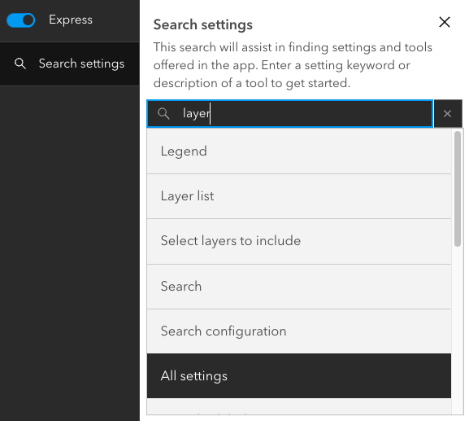Click into the search field containing 'layer'

click(290, 113)
